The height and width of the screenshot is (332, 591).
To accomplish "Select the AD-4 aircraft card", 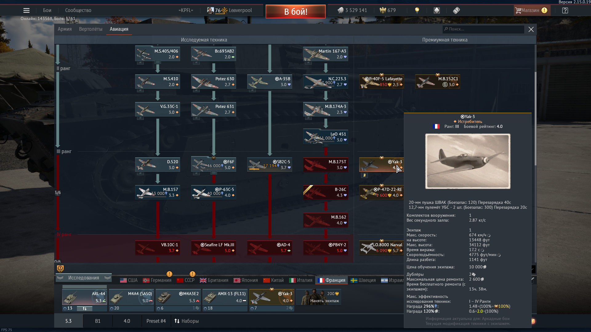I will [x=270, y=247].
